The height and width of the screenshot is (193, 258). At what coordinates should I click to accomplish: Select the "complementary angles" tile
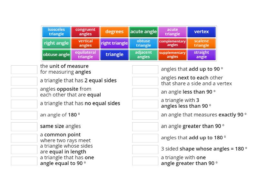coord(172,43)
